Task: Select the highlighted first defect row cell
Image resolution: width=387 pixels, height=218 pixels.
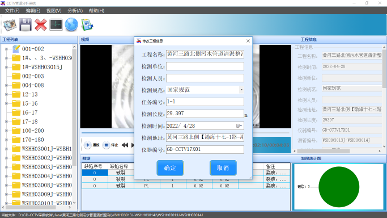Action: tap(95, 173)
